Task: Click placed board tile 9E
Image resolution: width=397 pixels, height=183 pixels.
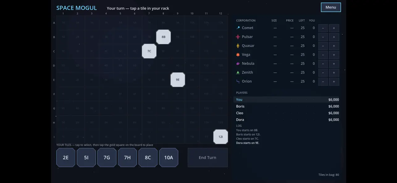Action: [x=178, y=80]
